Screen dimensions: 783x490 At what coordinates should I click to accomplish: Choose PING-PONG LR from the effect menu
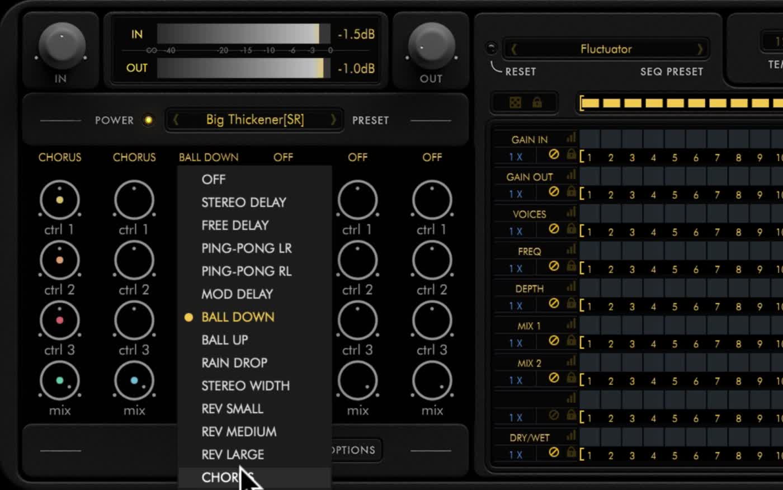coord(254,248)
